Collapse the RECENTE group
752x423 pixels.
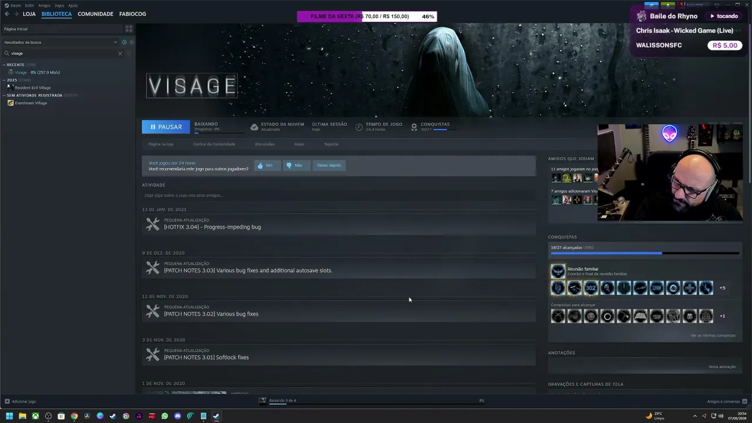[4, 65]
